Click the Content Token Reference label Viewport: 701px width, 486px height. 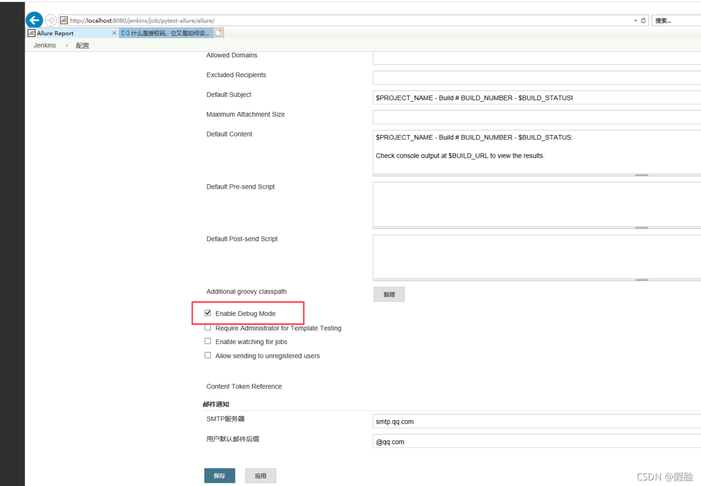click(x=244, y=386)
